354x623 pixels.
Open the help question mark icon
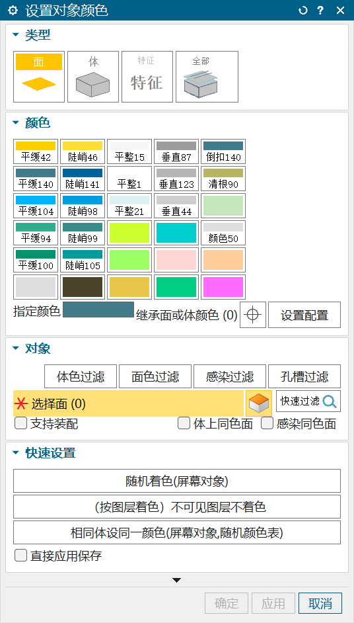click(321, 11)
